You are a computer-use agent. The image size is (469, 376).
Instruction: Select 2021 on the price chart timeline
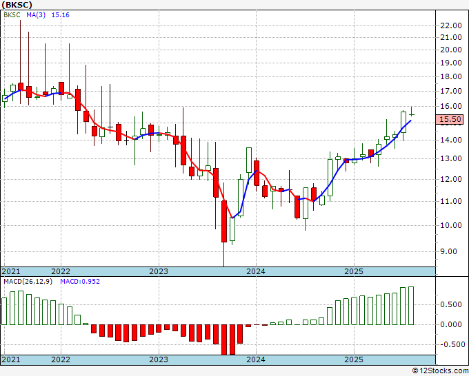tap(11, 271)
